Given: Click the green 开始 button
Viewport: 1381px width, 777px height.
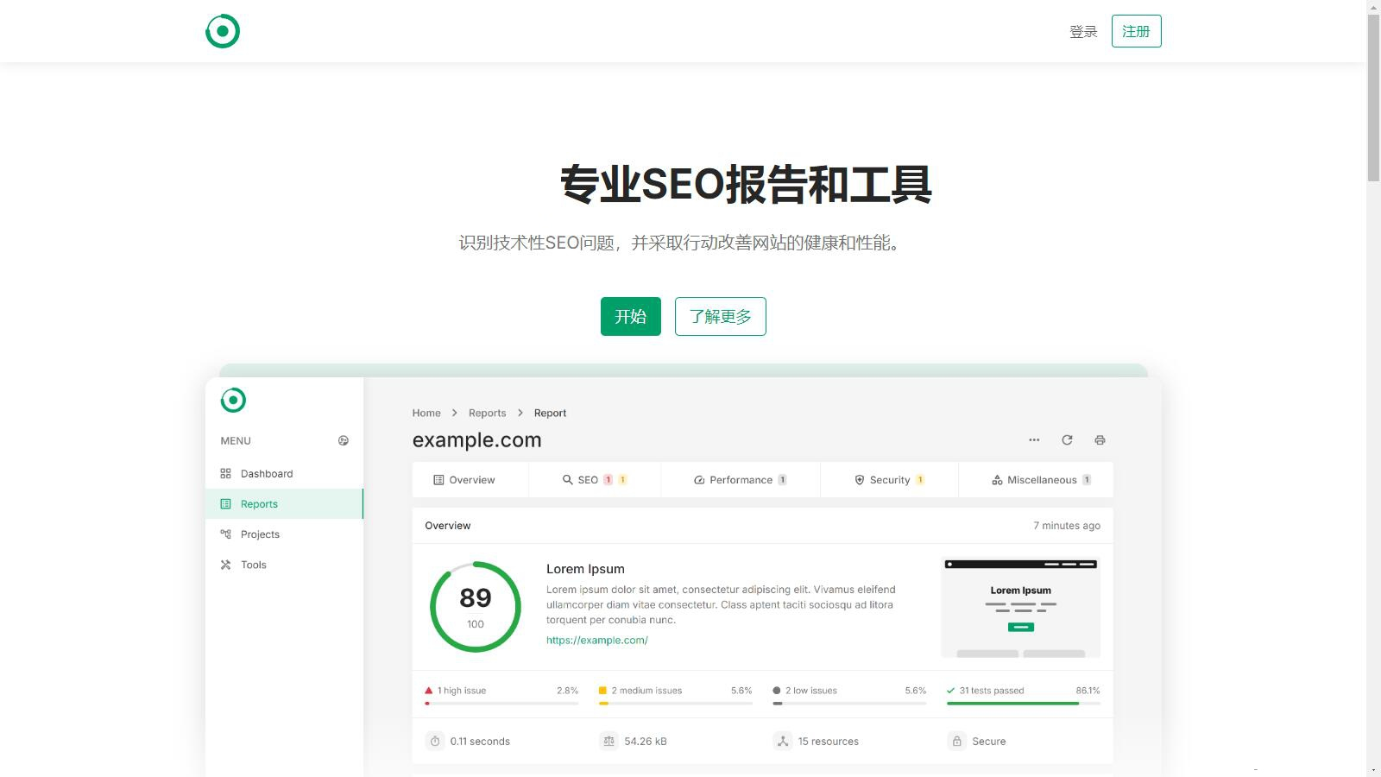Looking at the screenshot, I should (630, 317).
